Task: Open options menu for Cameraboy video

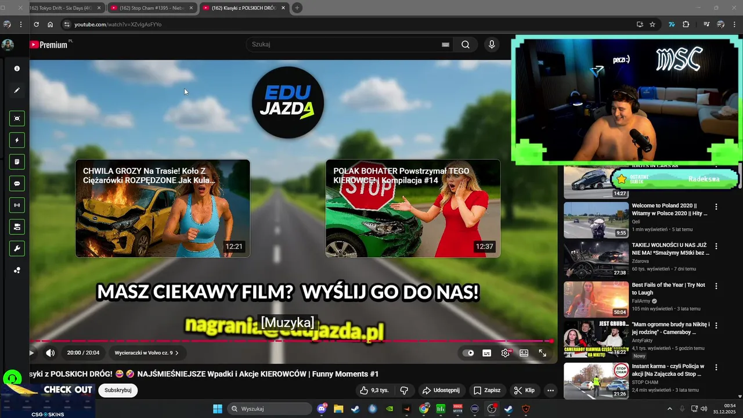Action: (716, 326)
